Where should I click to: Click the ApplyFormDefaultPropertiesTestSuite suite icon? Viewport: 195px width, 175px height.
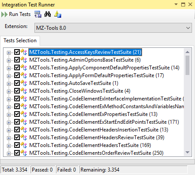tap(24, 75)
